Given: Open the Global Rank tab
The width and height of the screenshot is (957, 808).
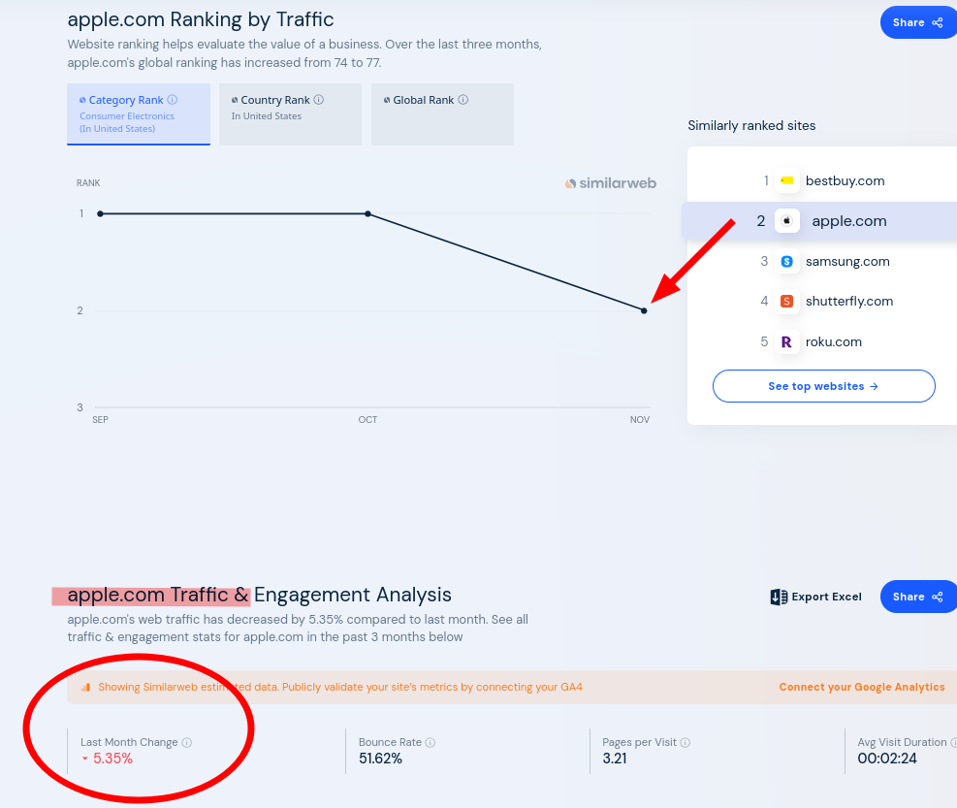Looking at the screenshot, I should 442,113.
